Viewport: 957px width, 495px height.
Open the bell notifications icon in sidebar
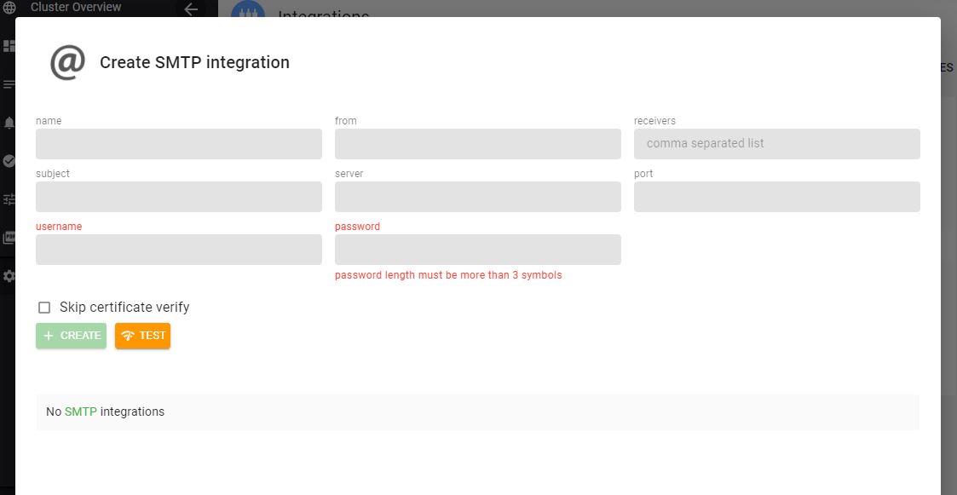pos(9,123)
